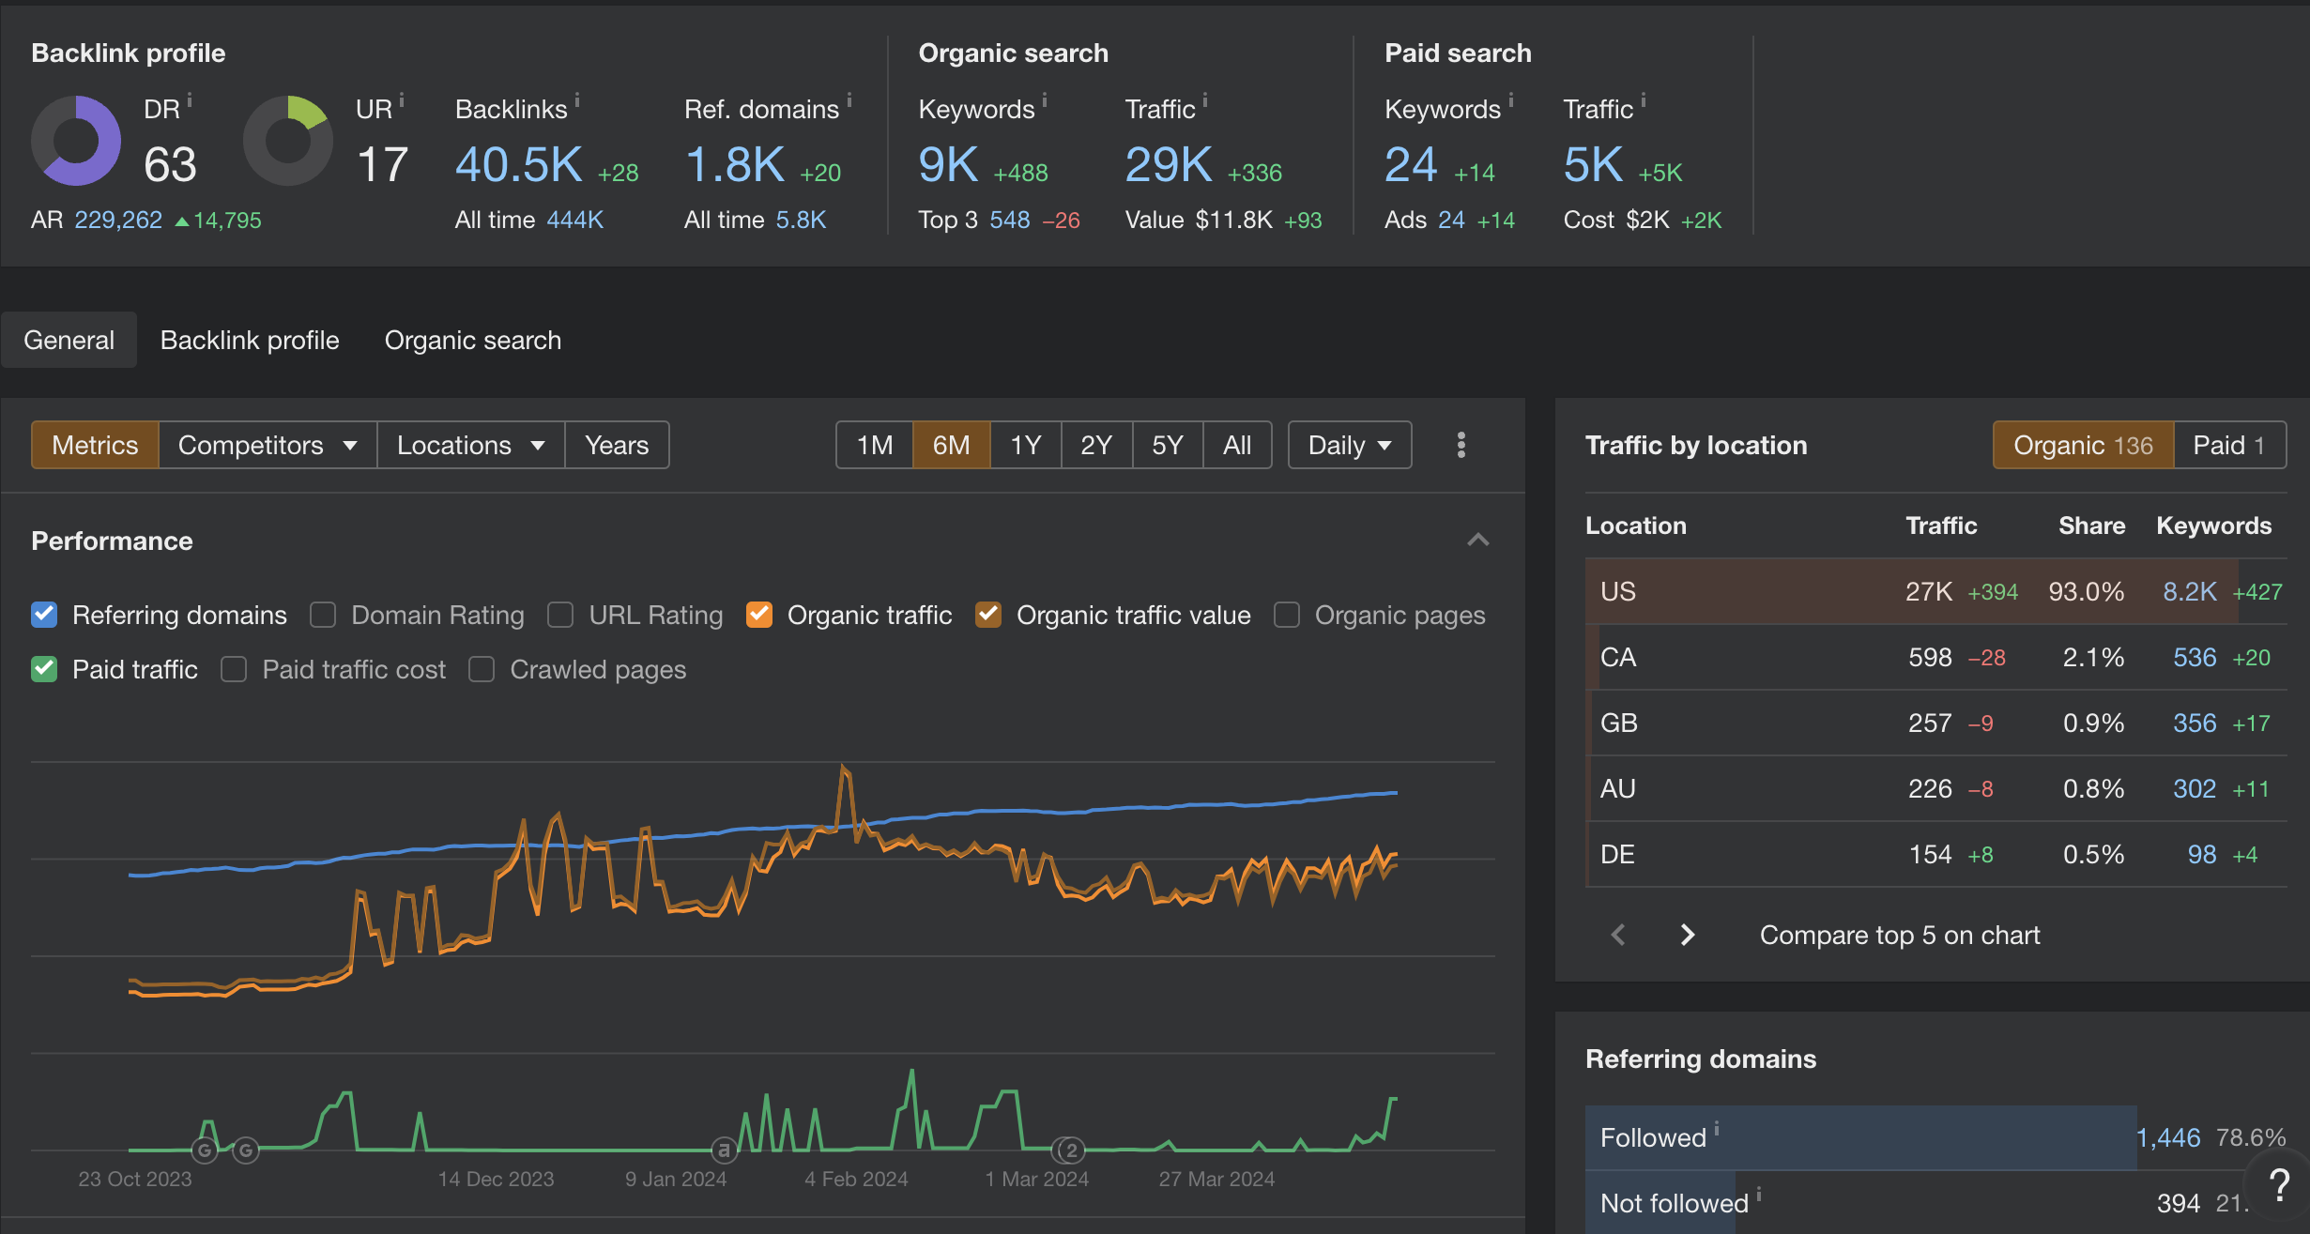Select the Years view button
The width and height of the screenshot is (2310, 1234).
tap(617, 445)
